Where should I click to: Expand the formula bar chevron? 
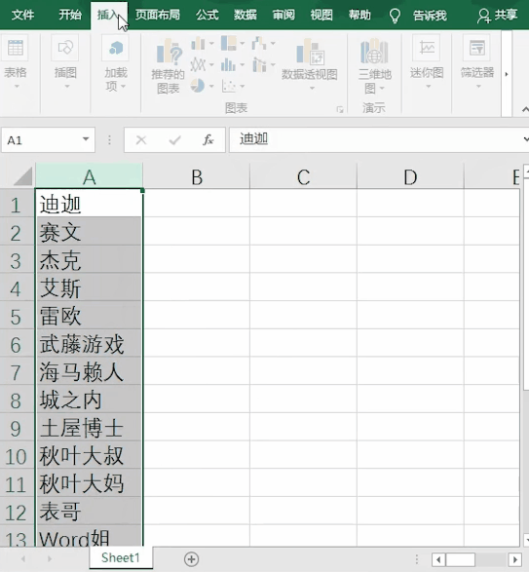coord(526,139)
